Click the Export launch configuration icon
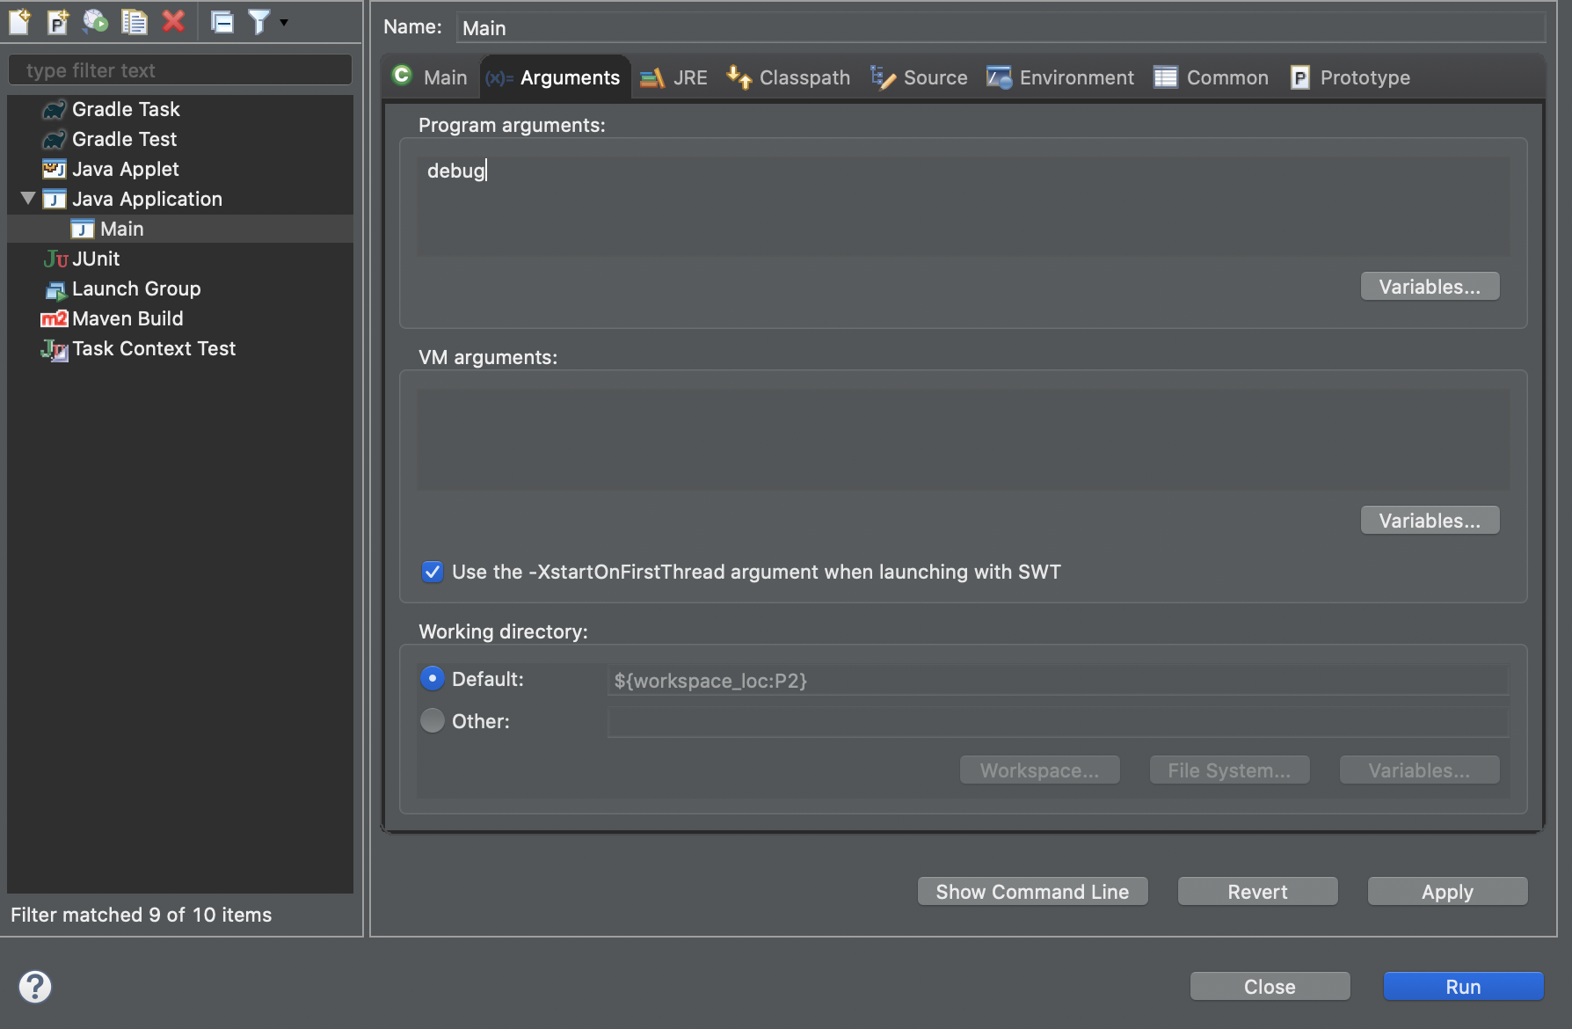Image resolution: width=1572 pixels, height=1029 pixels. tap(95, 21)
